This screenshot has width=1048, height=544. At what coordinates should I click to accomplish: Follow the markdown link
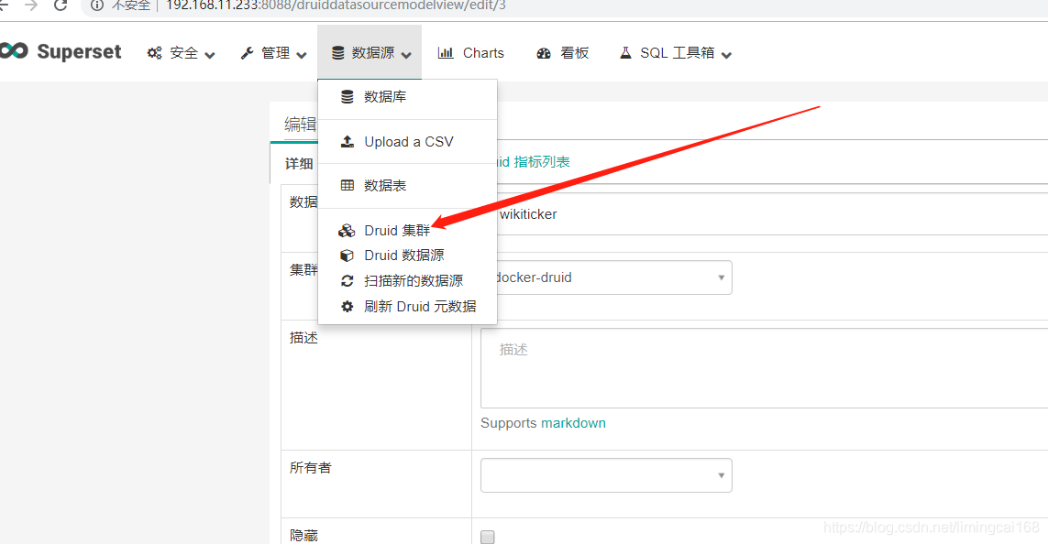pos(573,423)
